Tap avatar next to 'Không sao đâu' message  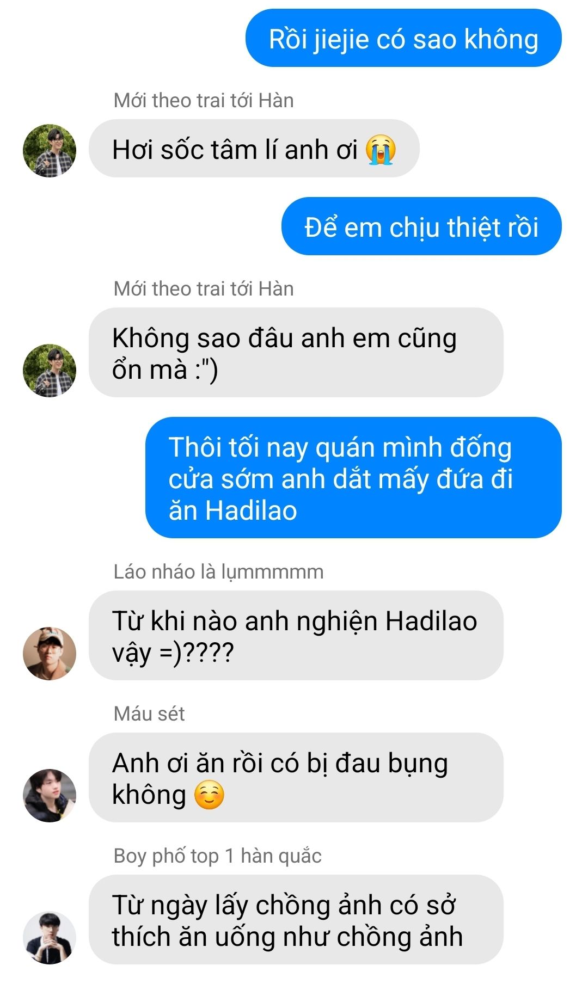pos(50,370)
